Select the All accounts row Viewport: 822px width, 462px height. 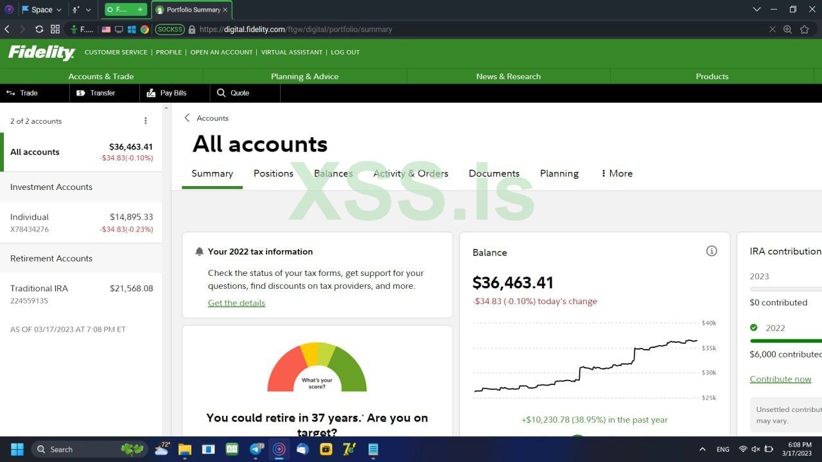click(82, 152)
